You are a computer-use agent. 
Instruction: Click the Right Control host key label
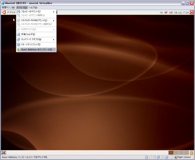coord(184,157)
